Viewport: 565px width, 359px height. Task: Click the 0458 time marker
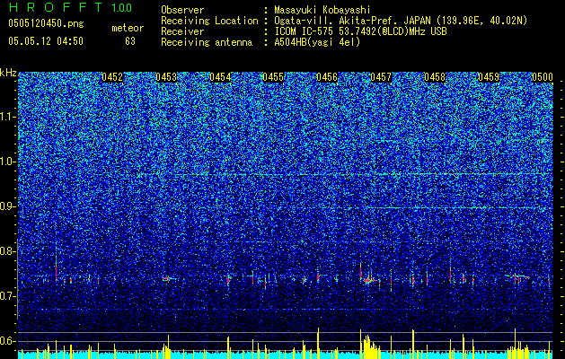point(435,77)
